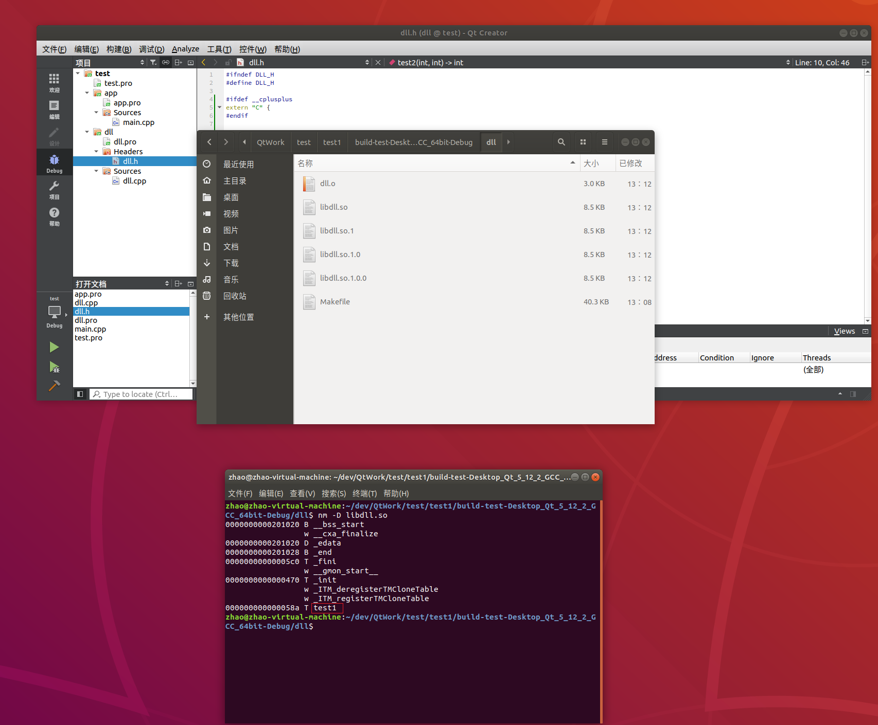Navigate forward in the file manager
Image resolution: width=878 pixels, height=725 pixels.
click(x=226, y=142)
